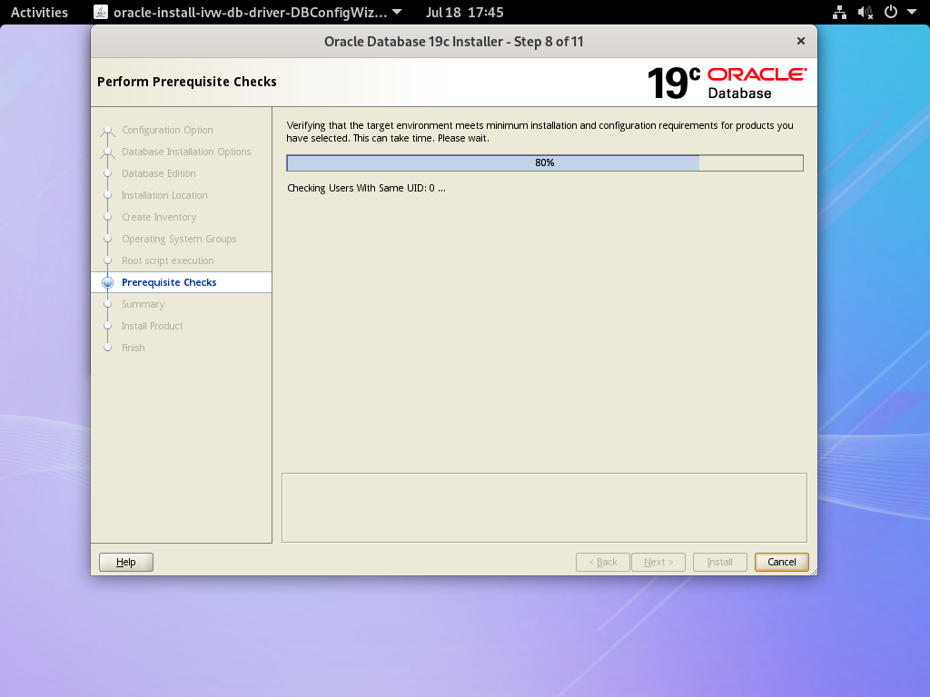Open the Activities overview

[x=39, y=12]
